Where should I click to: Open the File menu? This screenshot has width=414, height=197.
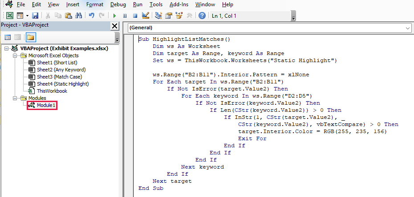pyautogui.click(x=21, y=4)
